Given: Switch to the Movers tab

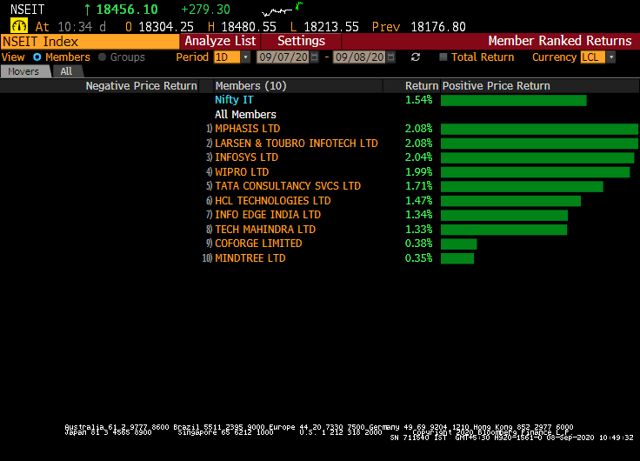Looking at the screenshot, I should 23,71.
